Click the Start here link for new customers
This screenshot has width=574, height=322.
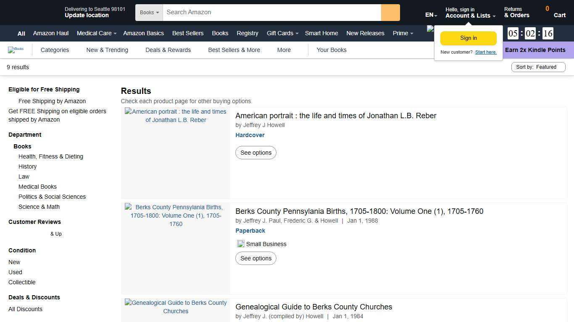[x=485, y=52]
